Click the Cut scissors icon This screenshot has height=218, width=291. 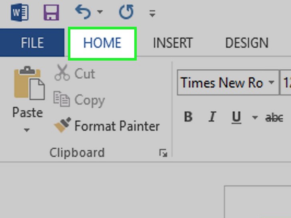62,73
